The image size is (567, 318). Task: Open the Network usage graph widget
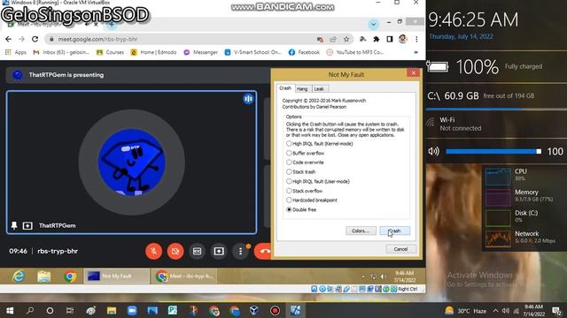point(498,238)
